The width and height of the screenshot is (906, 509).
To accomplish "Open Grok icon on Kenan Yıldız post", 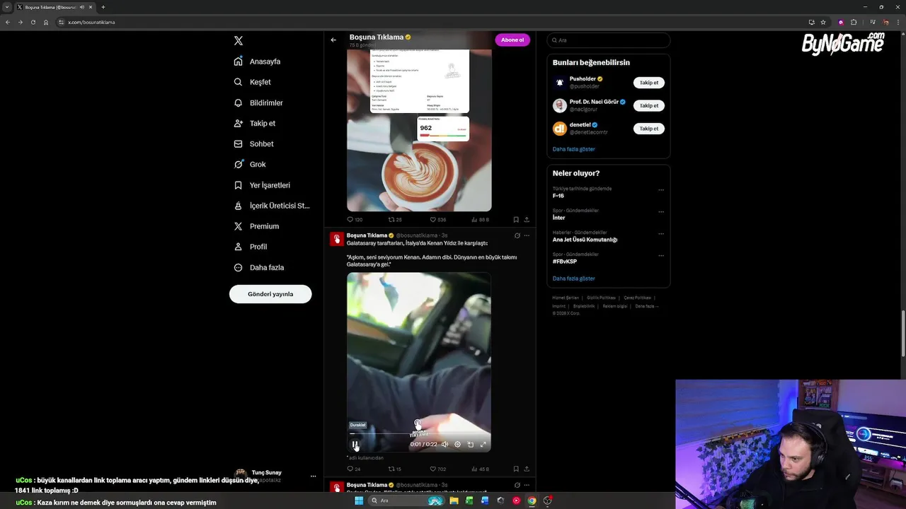I will pyautogui.click(x=517, y=235).
